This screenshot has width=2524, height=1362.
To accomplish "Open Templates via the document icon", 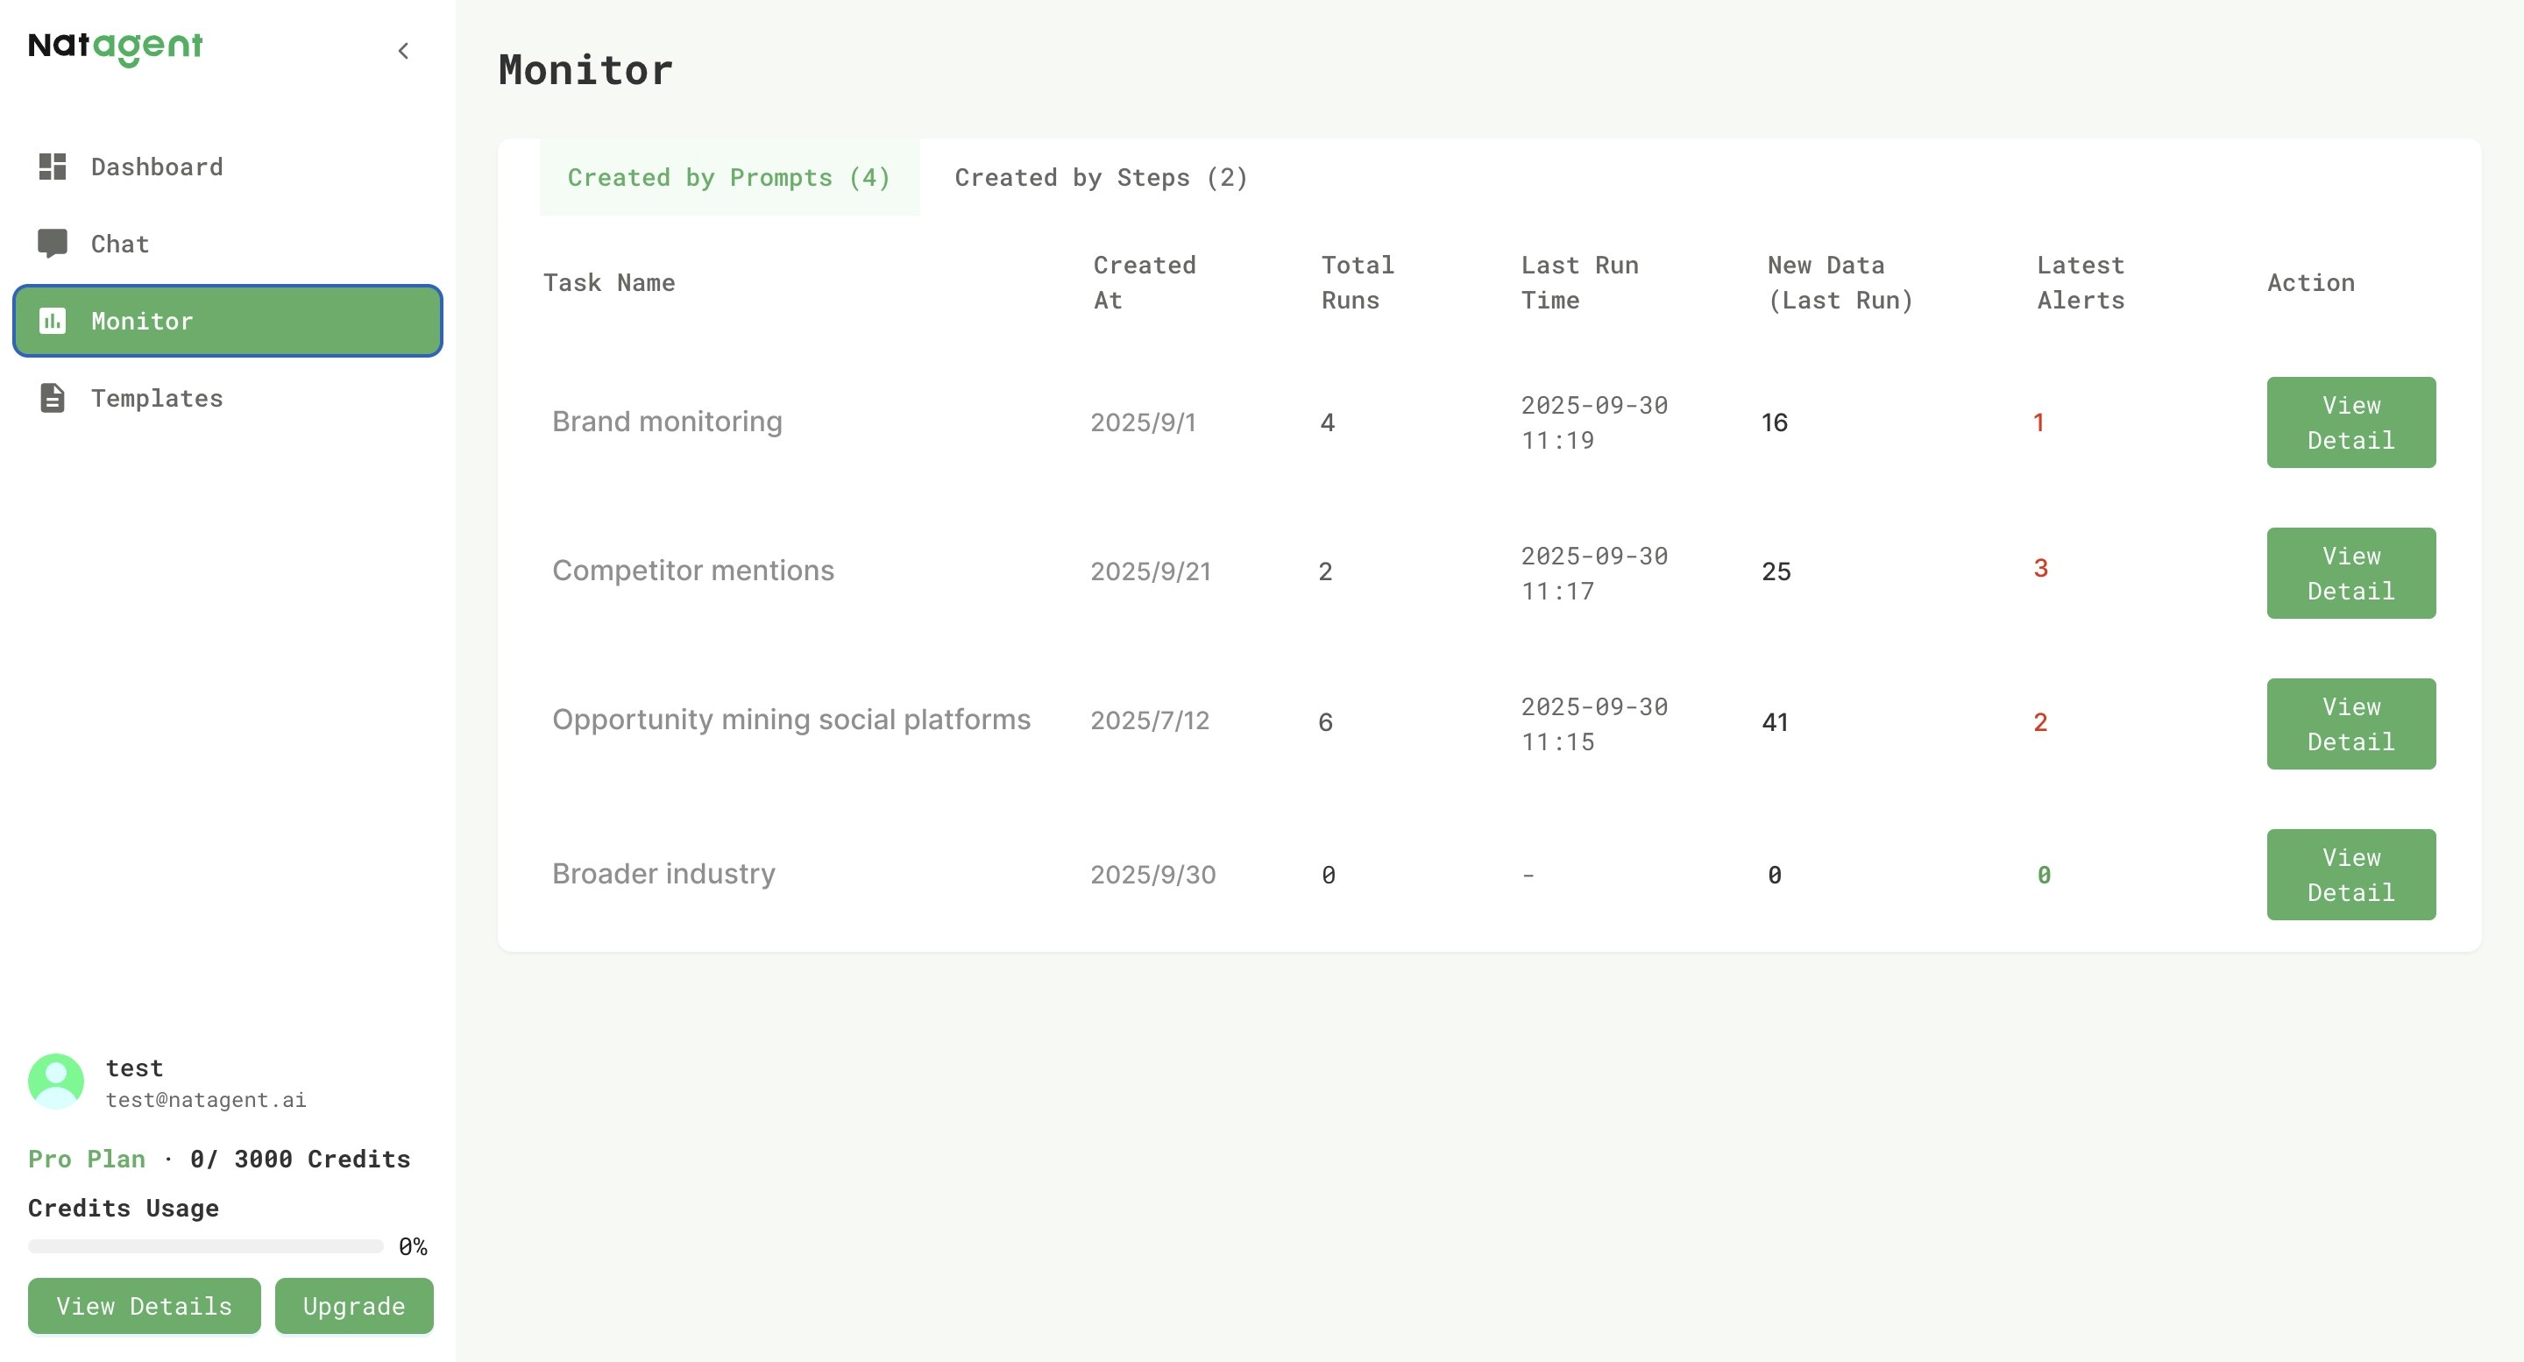I will pyautogui.click(x=53, y=398).
